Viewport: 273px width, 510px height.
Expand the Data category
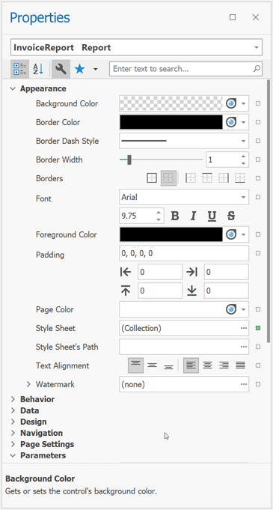tap(13, 410)
